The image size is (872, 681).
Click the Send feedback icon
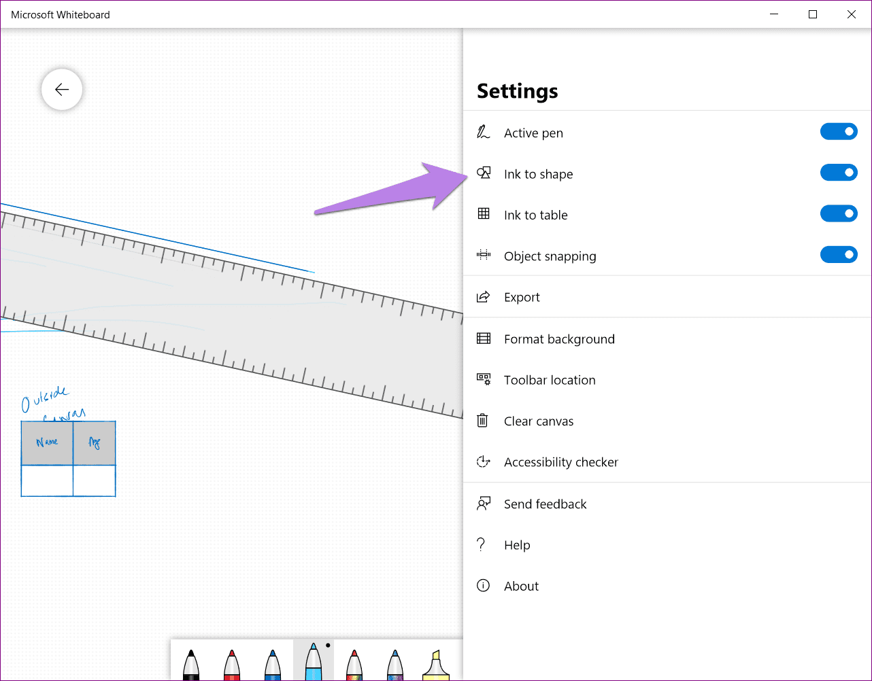[x=484, y=504]
